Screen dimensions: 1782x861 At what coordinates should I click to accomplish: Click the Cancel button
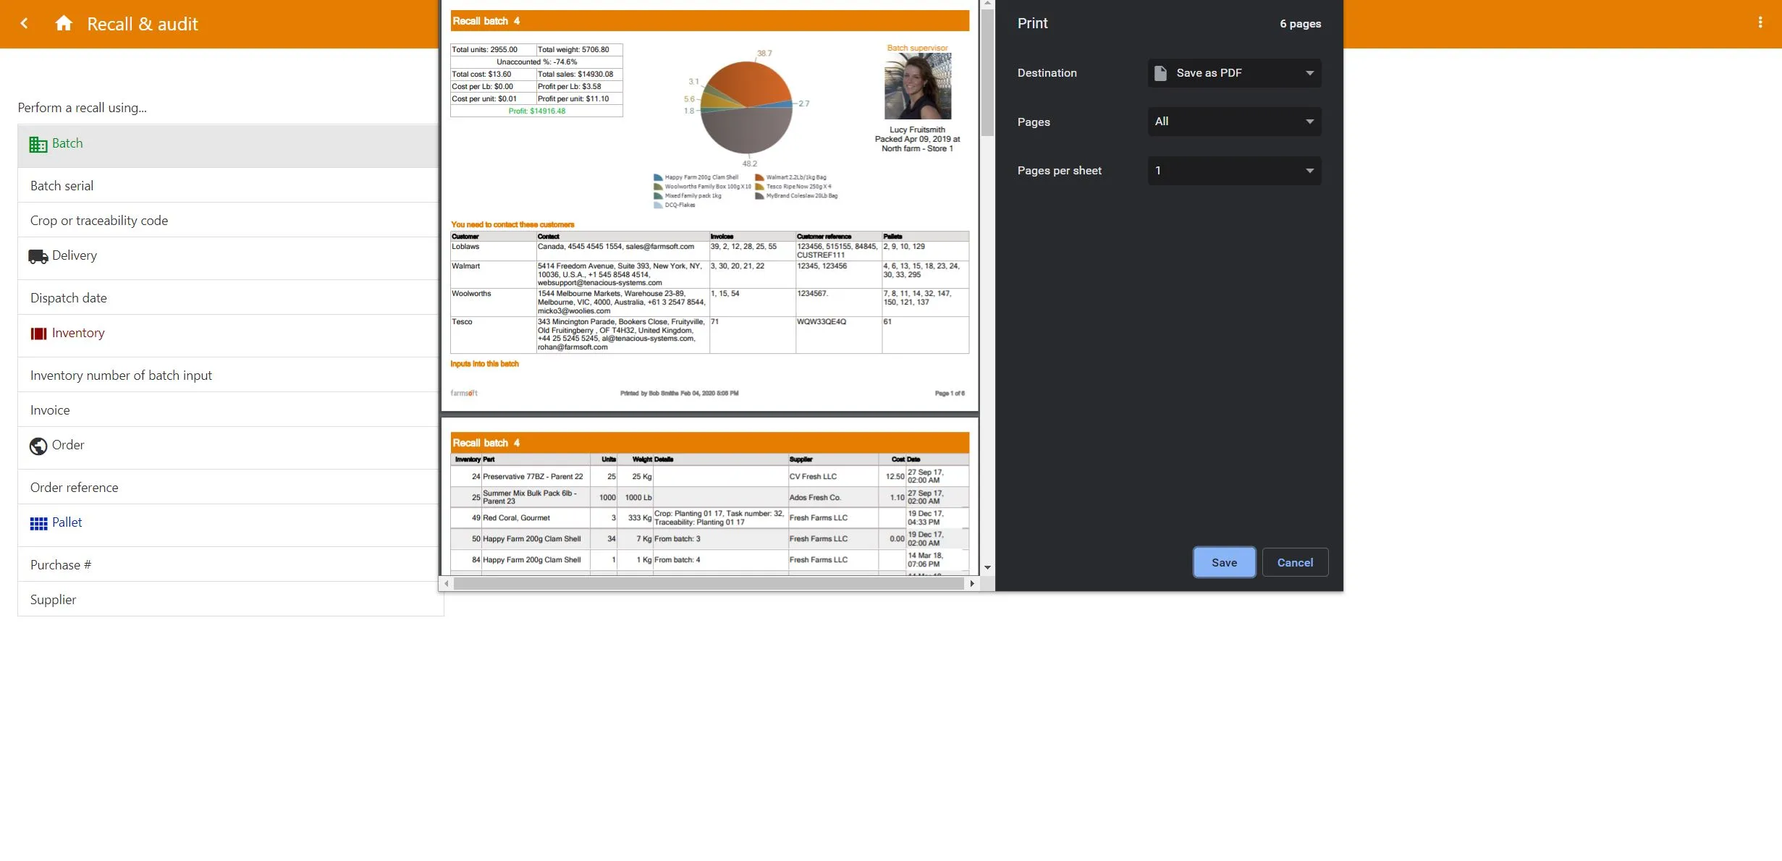(1295, 562)
